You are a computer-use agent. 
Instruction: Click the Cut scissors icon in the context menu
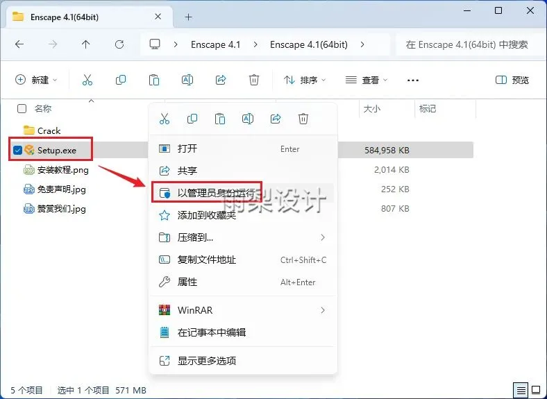click(165, 119)
